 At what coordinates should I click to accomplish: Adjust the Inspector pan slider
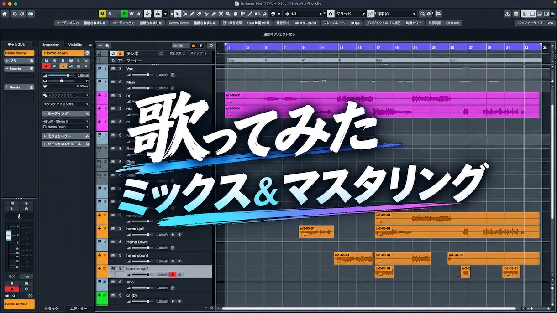(x=62, y=81)
